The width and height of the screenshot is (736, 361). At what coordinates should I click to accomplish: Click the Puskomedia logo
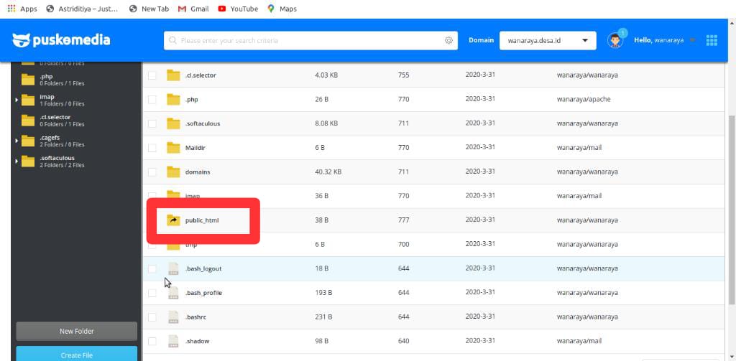pos(61,40)
